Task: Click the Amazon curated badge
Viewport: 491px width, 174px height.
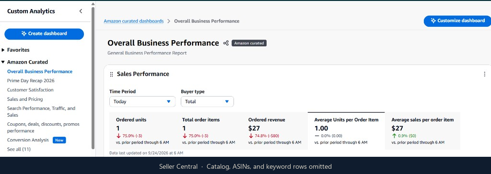Action: coord(249,43)
